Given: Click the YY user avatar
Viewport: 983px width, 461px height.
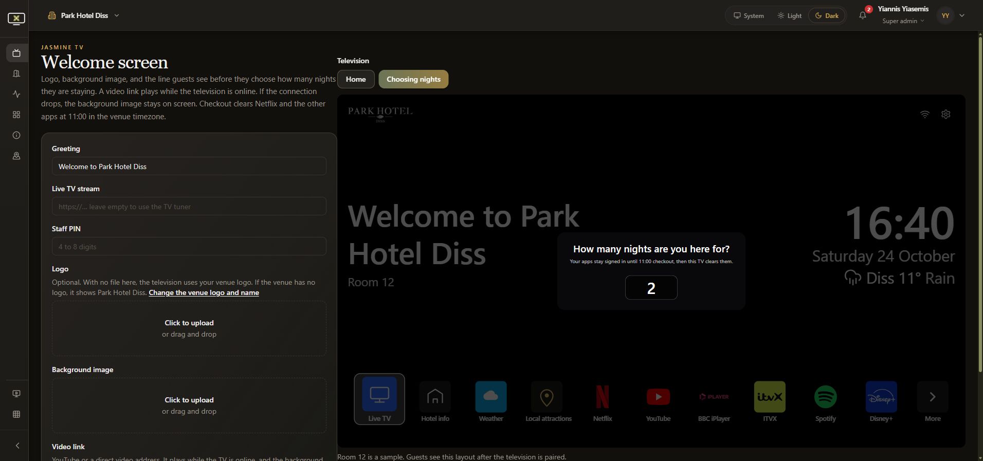Looking at the screenshot, I should point(945,15).
